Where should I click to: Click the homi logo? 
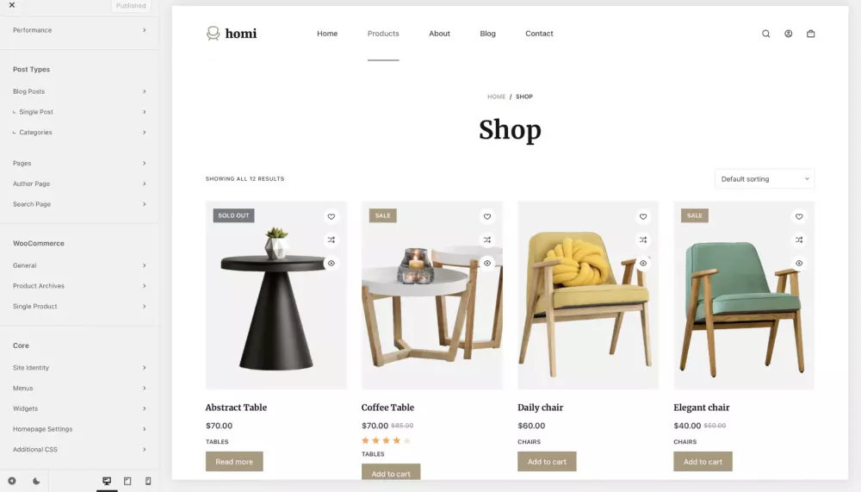pos(231,34)
